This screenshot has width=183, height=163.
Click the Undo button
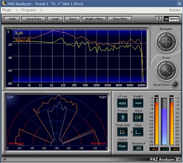click(12, 19)
